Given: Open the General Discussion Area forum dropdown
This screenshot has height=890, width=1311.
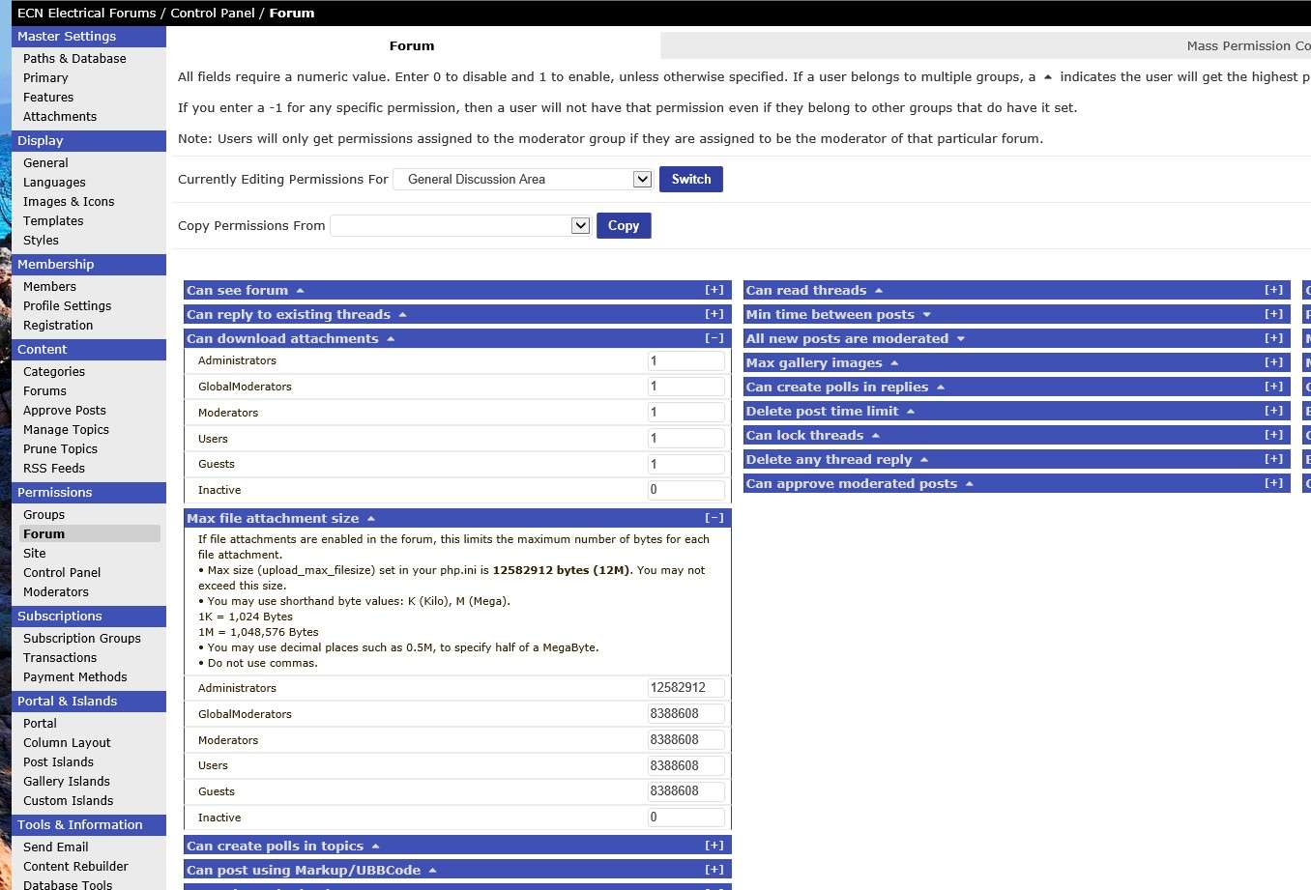Looking at the screenshot, I should pos(523,179).
